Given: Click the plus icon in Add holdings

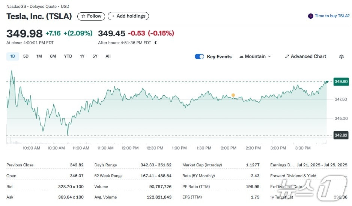Looking at the screenshot, I should tap(113, 16).
